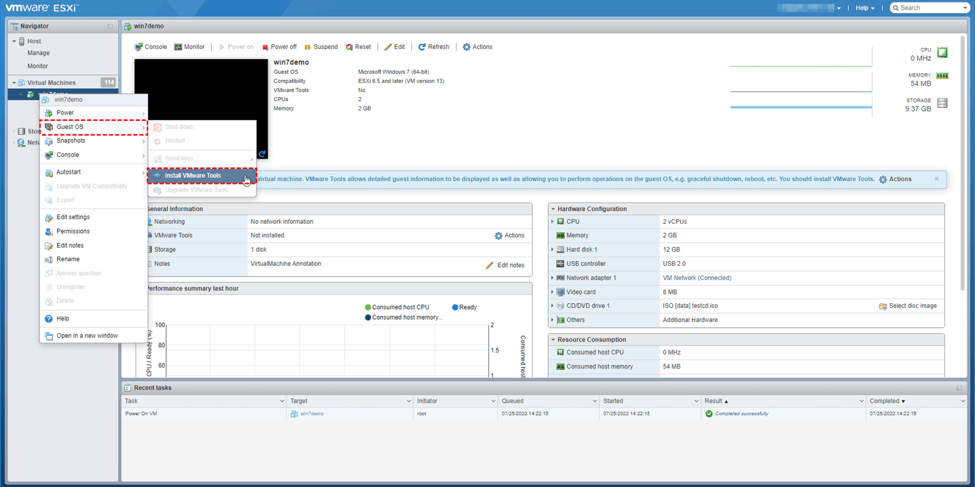Open Guest OS context menu entry

pos(94,127)
